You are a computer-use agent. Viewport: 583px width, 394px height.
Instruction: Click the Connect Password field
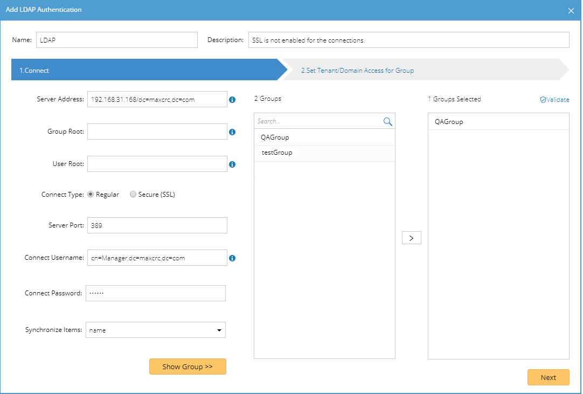(x=156, y=293)
